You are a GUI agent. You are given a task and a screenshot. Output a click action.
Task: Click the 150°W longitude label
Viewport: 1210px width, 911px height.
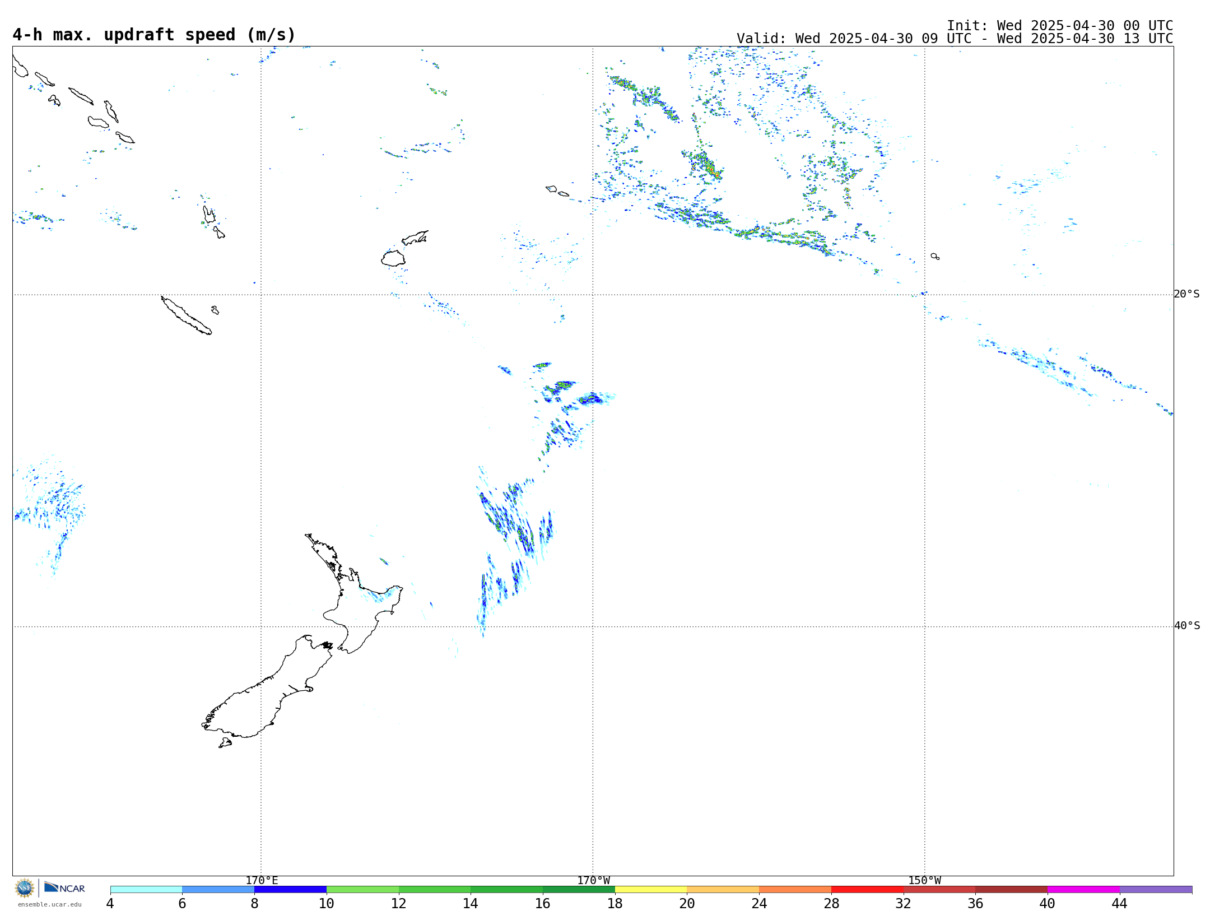tap(924, 881)
